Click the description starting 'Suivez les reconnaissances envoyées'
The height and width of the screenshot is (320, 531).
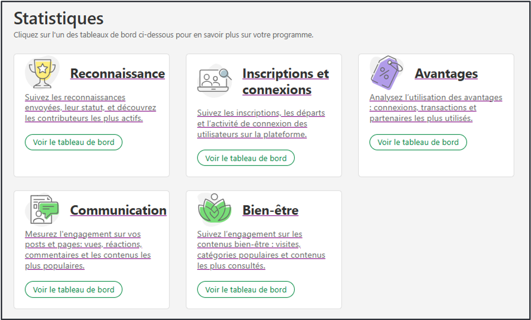pos(90,108)
